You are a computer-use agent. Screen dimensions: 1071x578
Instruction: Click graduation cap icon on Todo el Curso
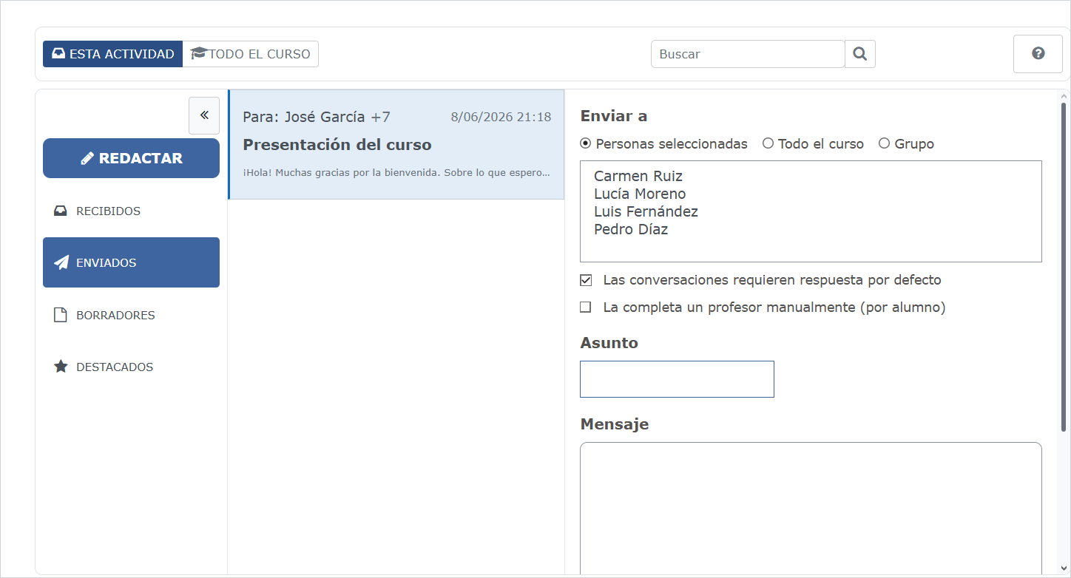click(198, 54)
